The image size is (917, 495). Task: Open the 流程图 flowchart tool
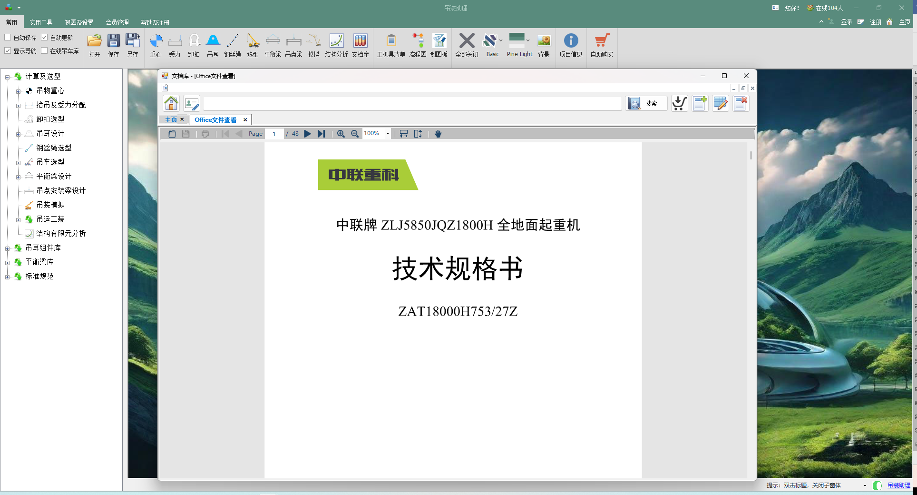pyautogui.click(x=418, y=46)
